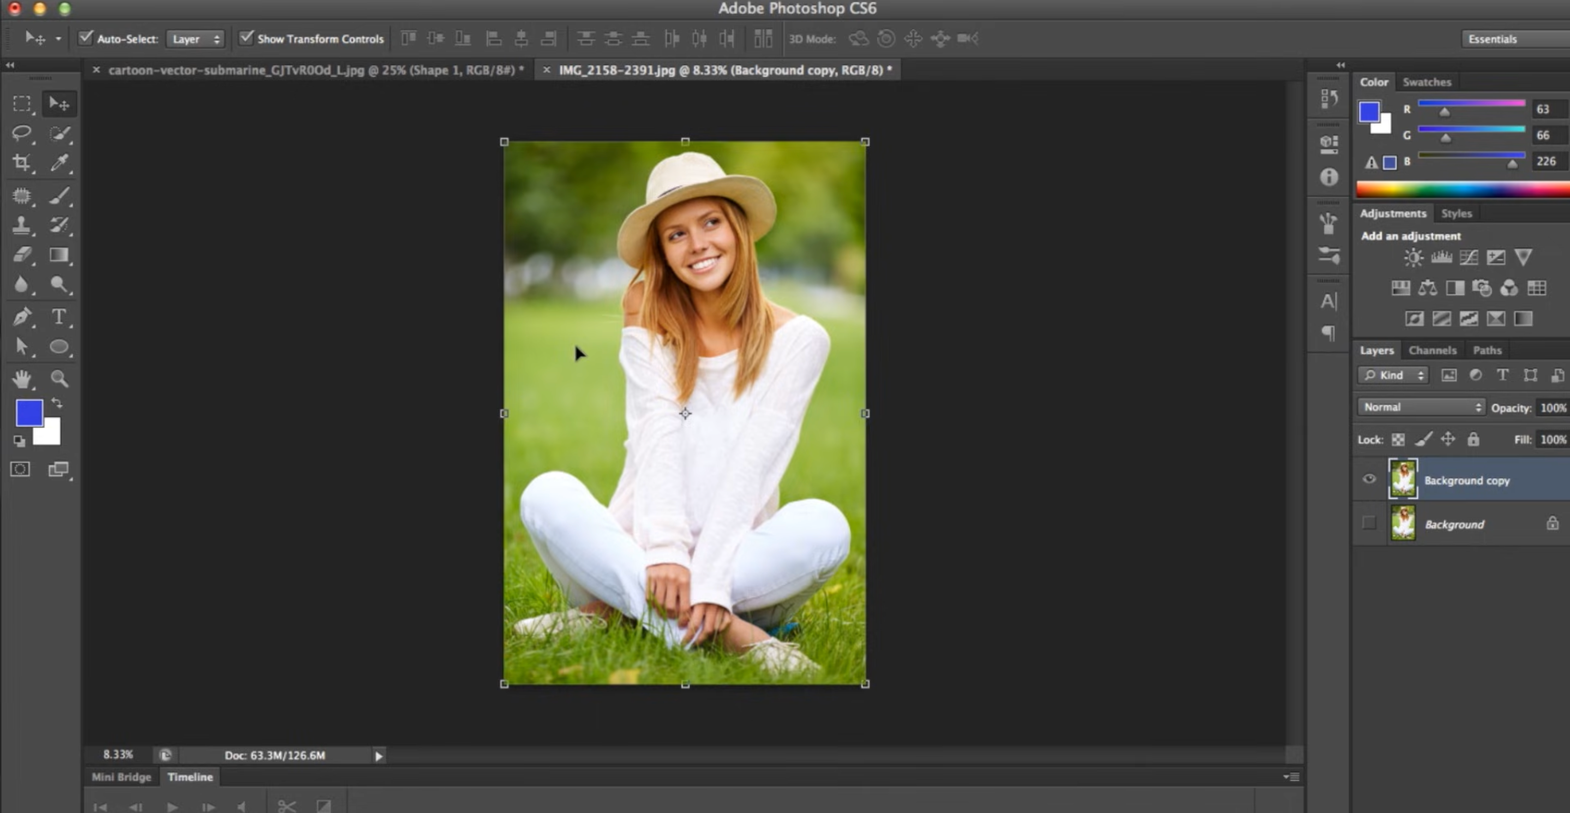Change screen mode icon in toolbox

coord(58,469)
